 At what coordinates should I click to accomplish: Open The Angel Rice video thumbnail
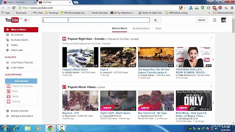156,57
